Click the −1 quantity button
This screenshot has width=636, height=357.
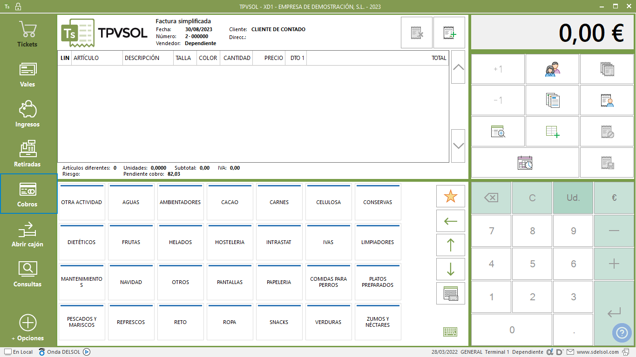(498, 100)
